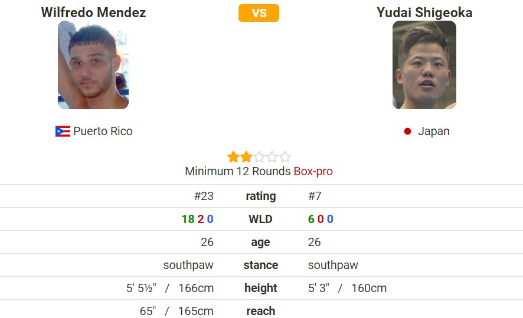Select the fourth empty rating star
523x318 pixels.
(272, 157)
